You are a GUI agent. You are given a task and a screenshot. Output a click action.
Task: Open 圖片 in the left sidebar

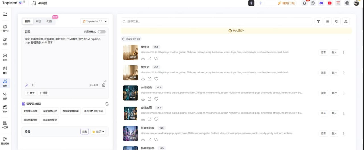point(5,70)
